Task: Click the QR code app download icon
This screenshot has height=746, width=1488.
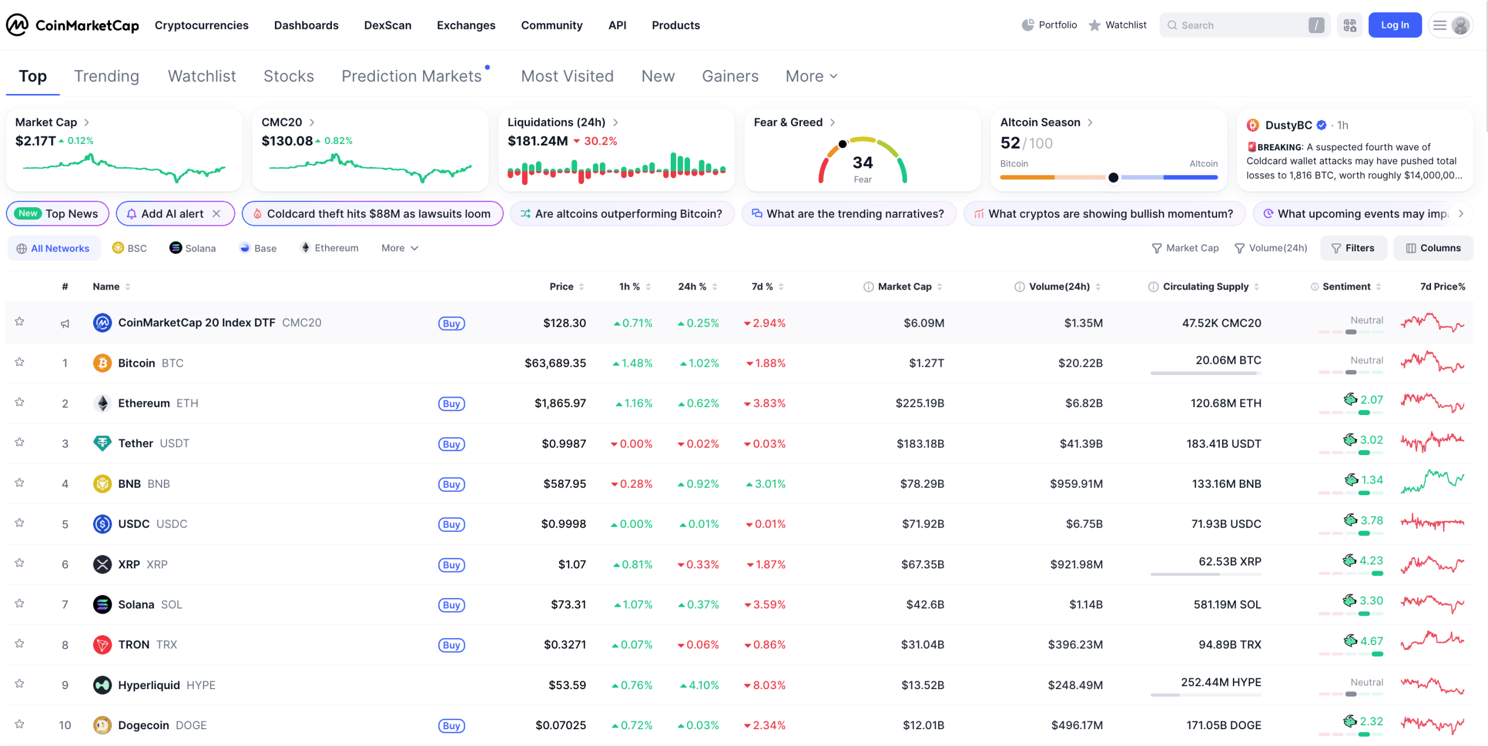Action: click(x=1350, y=25)
